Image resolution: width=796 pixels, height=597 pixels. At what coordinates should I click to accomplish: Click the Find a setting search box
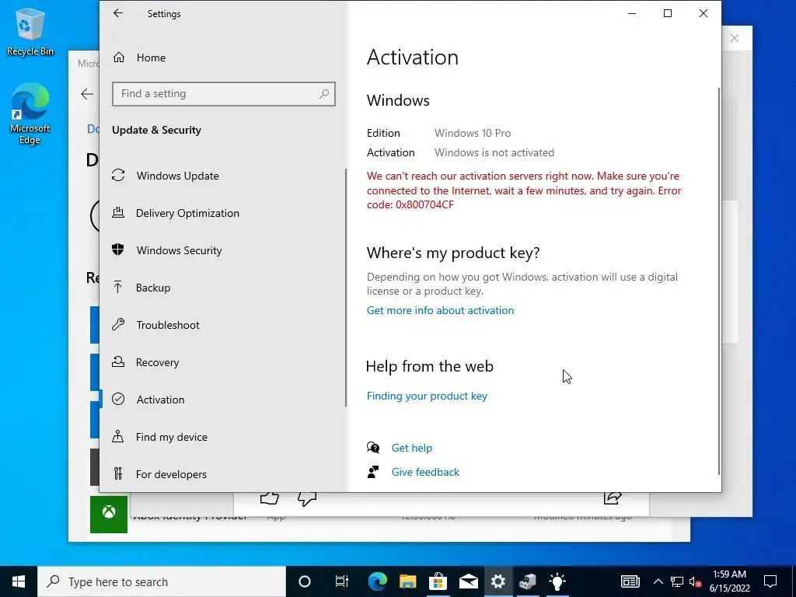[223, 94]
